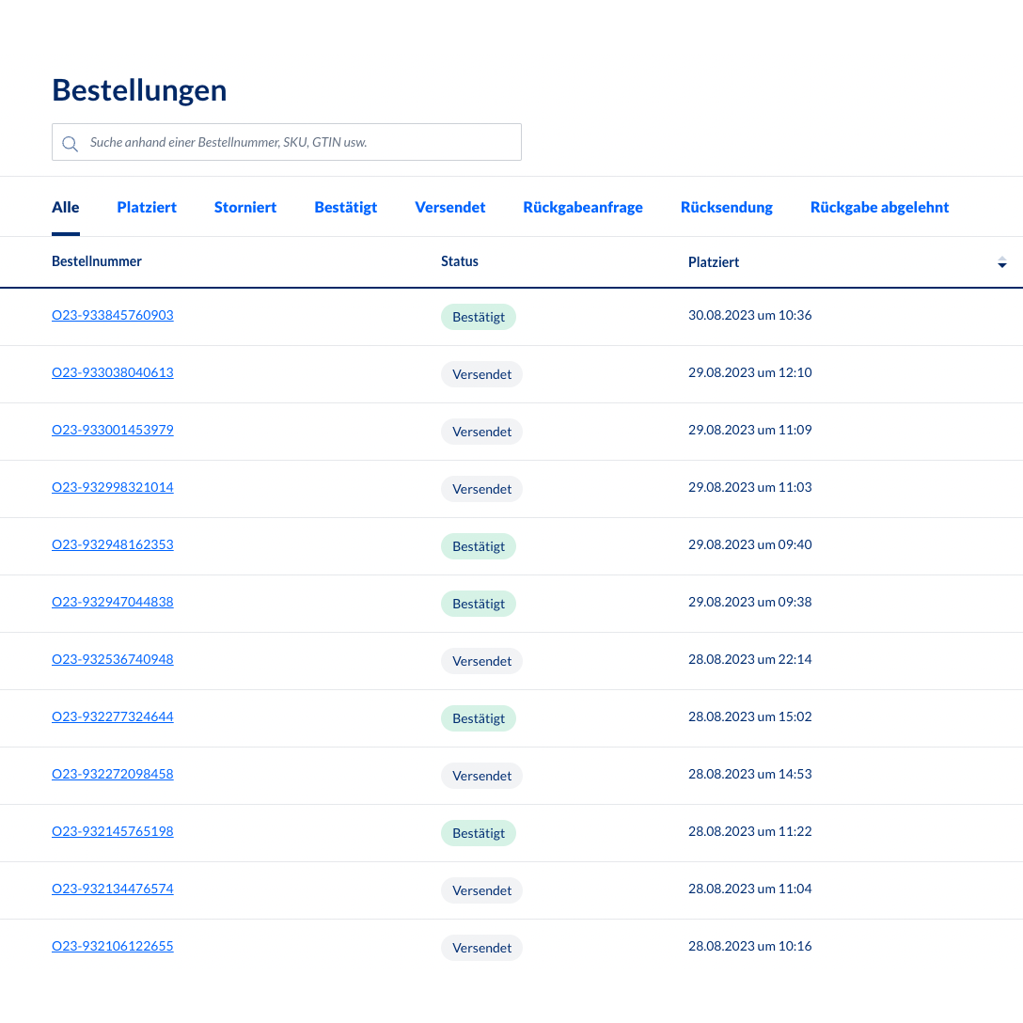Click the Versendet badge for order O23-933038040613
The width and height of the screenshot is (1023, 1023).
click(481, 374)
